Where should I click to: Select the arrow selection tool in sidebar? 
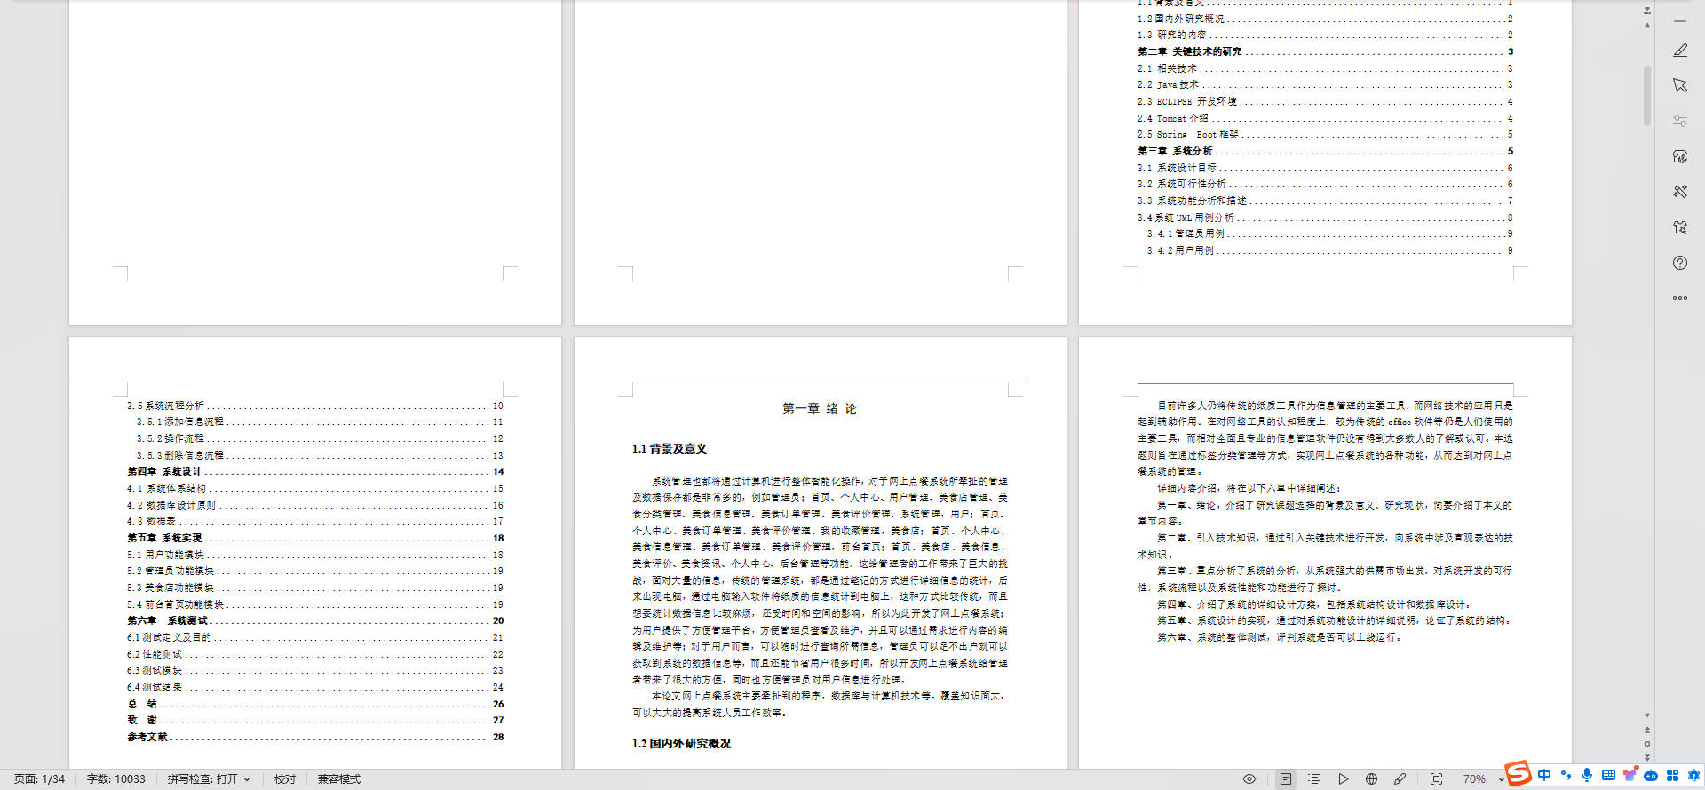coord(1680,85)
